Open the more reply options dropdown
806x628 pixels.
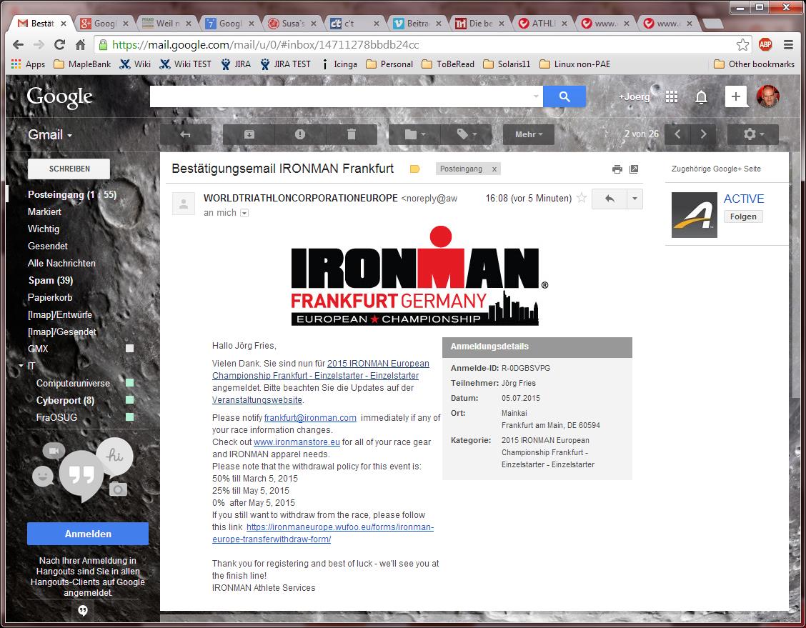pyautogui.click(x=635, y=199)
